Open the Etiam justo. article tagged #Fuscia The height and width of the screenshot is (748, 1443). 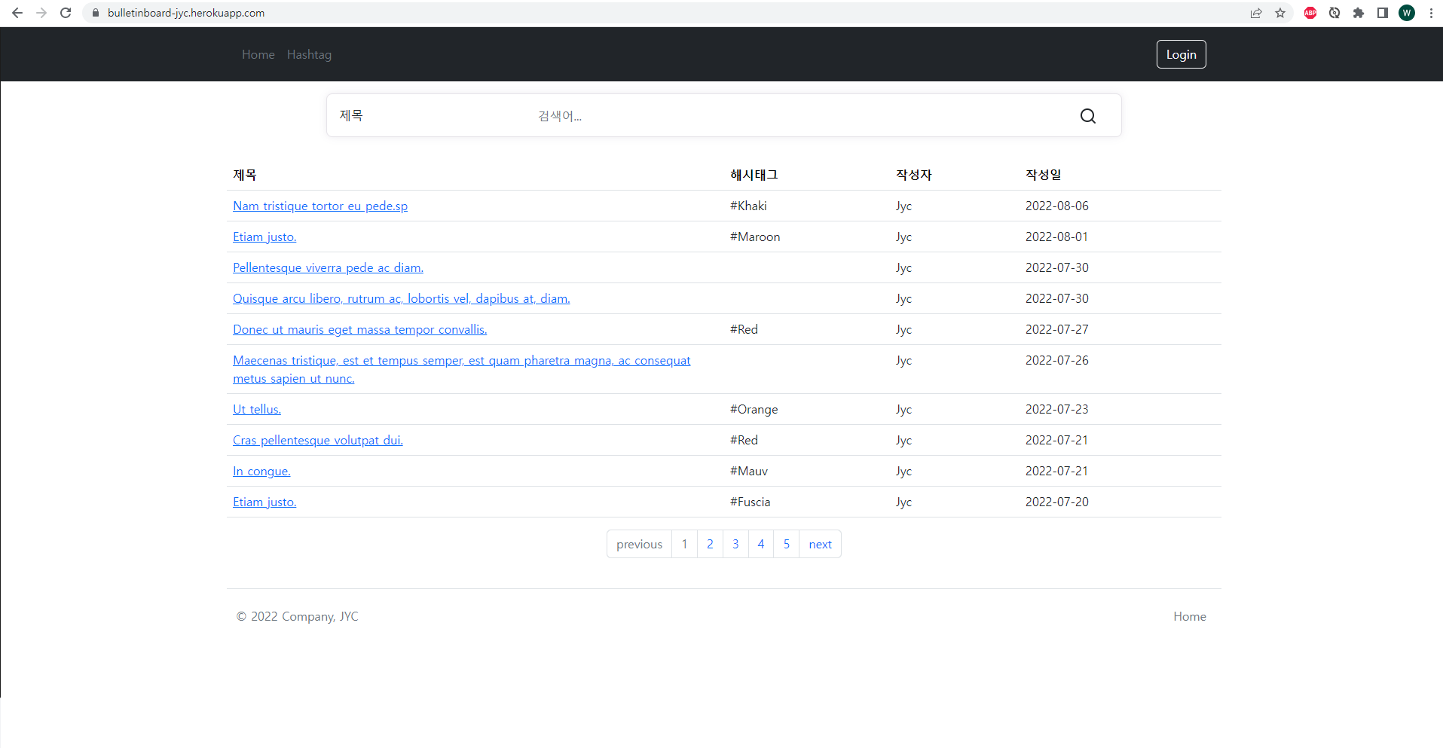tap(264, 502)
